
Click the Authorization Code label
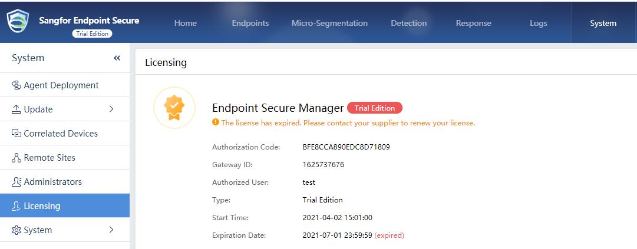[x=246, y=147]
